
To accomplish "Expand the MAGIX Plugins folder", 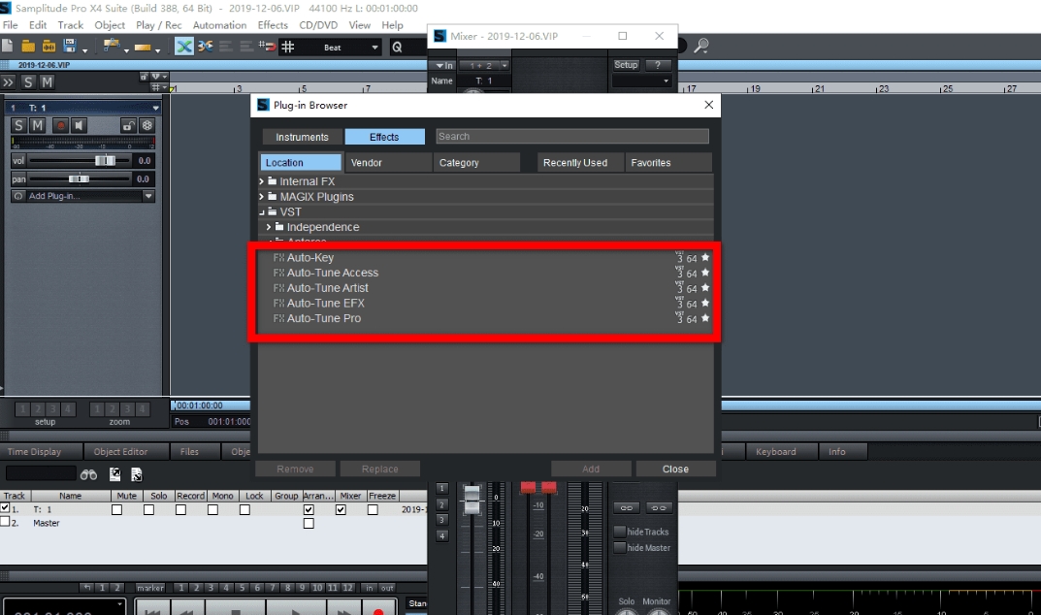I will 262,196.
